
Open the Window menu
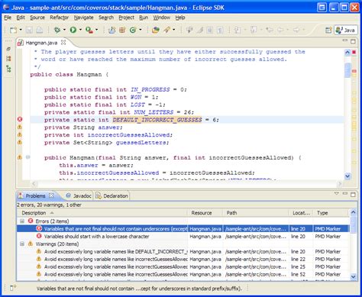[162, 18]
